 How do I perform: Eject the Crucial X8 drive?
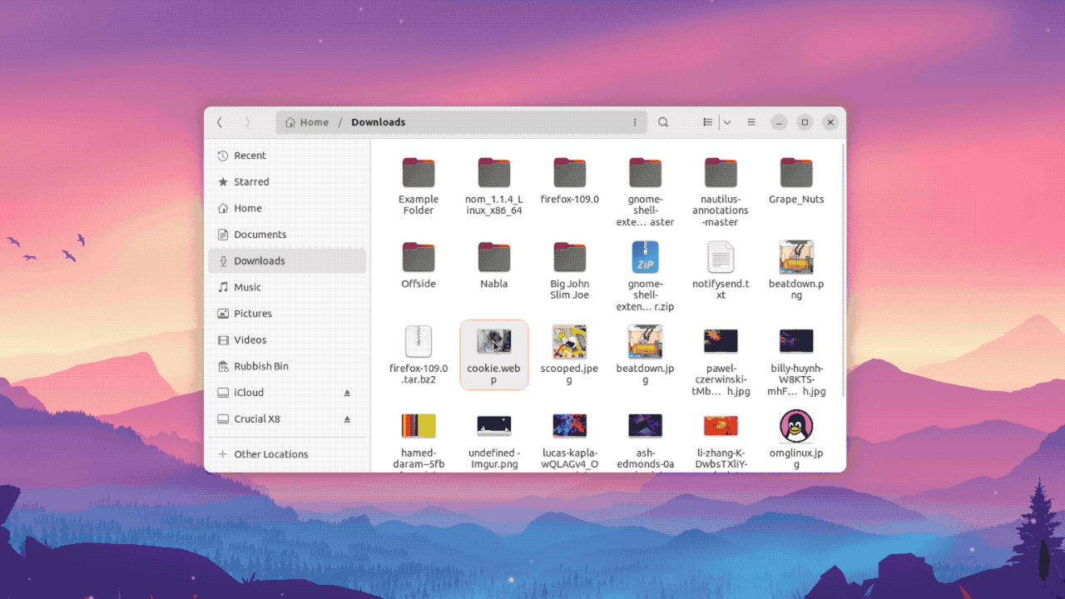point(348,418)
